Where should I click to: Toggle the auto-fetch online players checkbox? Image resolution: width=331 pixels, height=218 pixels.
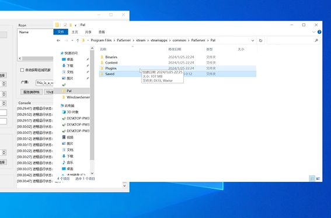coord(22,70)
